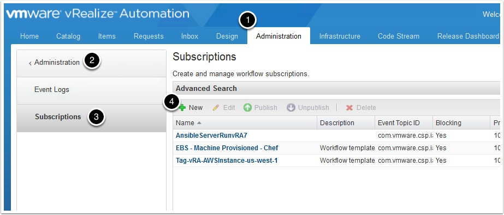Image resolution: width=504 pixels, height=215 pixels.
Task: Click the Publish button label
Action: click(266, 108)
